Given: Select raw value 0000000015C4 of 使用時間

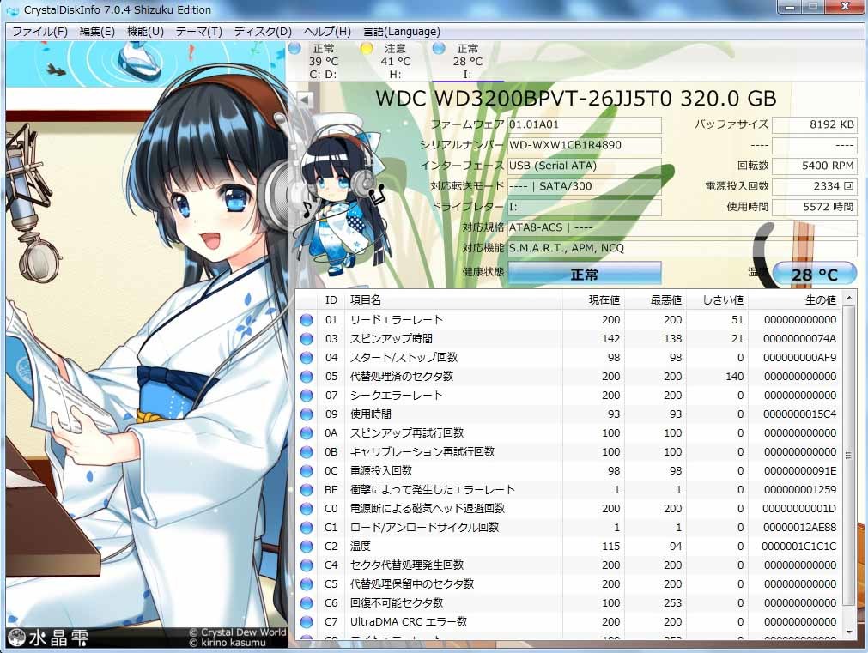Looking at the screenshot, I should [x=800, y=414].
